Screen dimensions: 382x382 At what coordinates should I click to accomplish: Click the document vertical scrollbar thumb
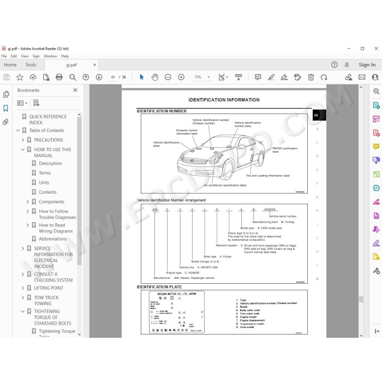point(361,299)
